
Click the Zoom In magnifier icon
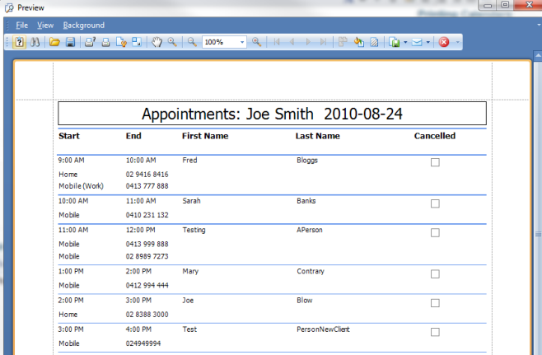pos(257,42)
